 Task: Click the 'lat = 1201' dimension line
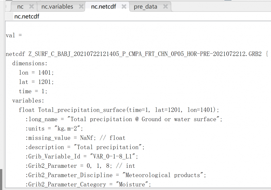click(x=36, y=82)
